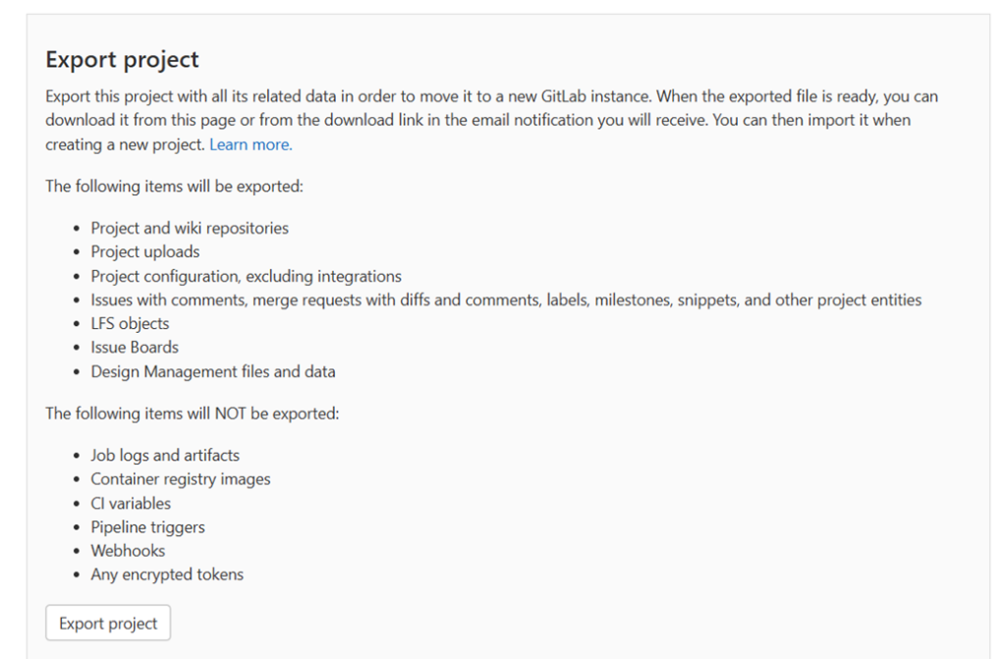
Task: Click the "Pipeline triggers" list item
Action: 148,527
